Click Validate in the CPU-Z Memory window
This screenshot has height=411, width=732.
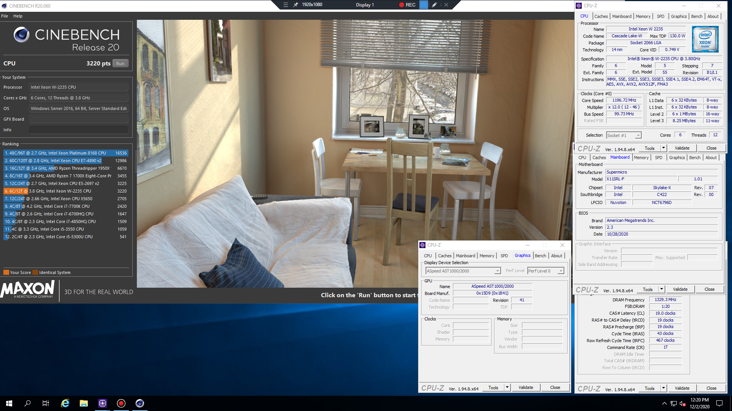682,388
